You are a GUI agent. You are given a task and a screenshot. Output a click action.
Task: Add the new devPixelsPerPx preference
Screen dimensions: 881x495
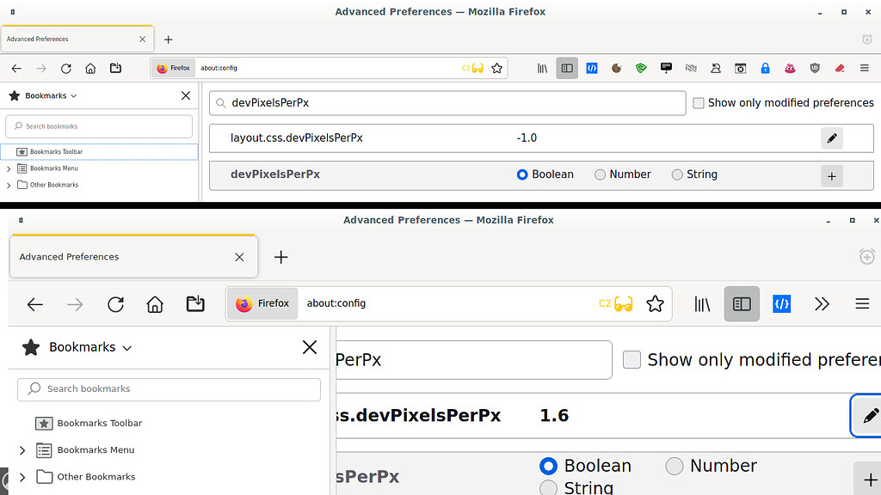click(x=831, y=175)
